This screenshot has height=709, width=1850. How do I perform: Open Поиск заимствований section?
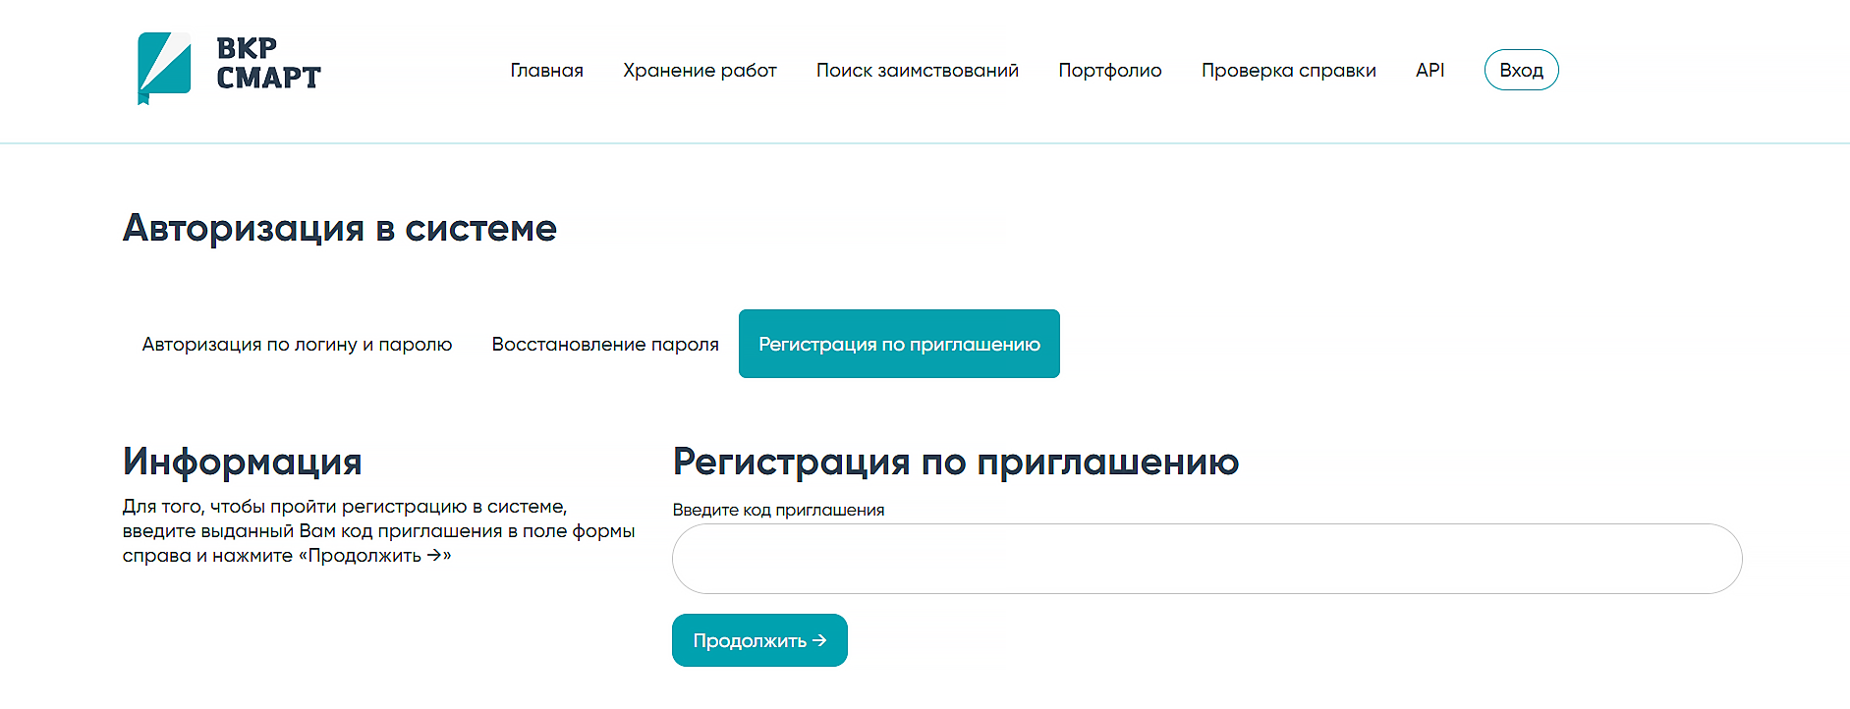coord(917,71)
